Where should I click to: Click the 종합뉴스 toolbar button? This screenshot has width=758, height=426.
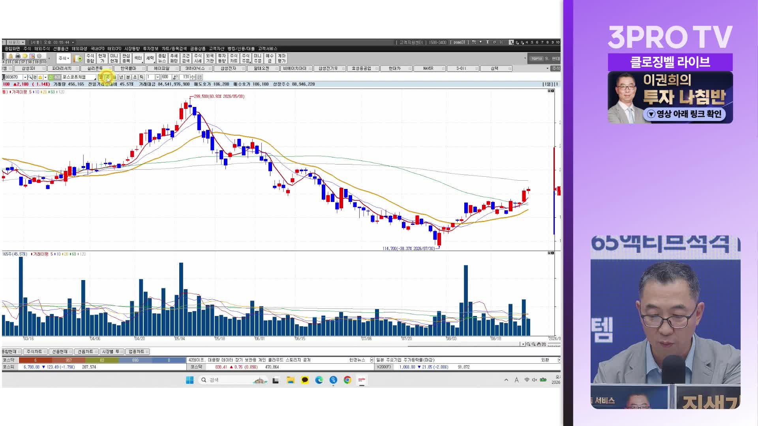pos(162,58)
